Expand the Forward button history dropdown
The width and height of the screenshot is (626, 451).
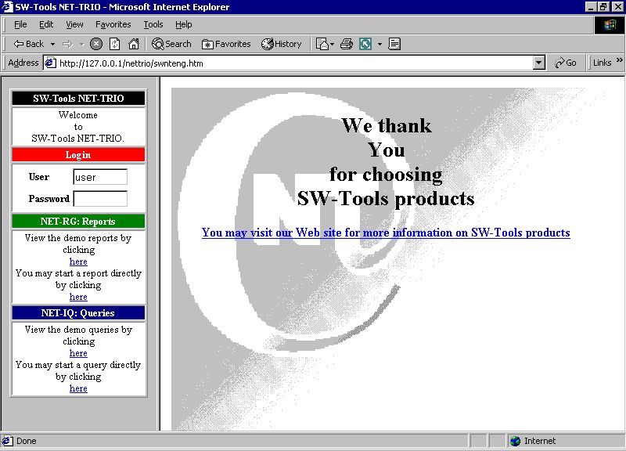click(81, 44)
